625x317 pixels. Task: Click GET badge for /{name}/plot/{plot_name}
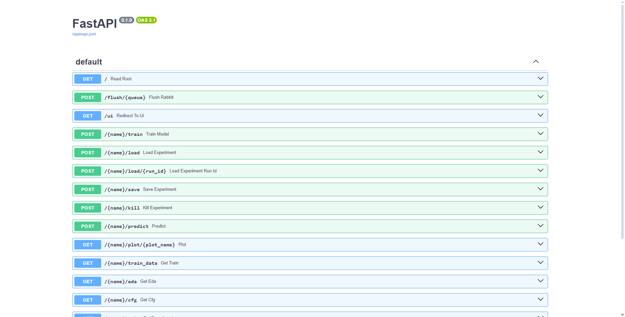[88, 245]
